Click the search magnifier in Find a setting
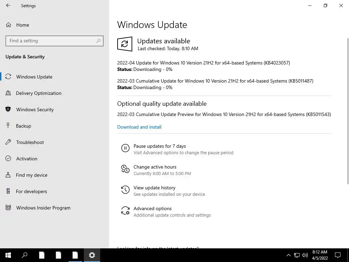This screenshot has width=349, height=262. pos(98,41)
